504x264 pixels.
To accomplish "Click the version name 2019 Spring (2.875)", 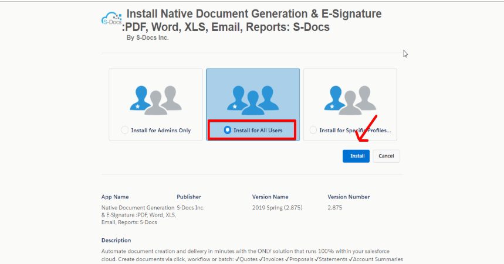I will [x=277, y=208].
